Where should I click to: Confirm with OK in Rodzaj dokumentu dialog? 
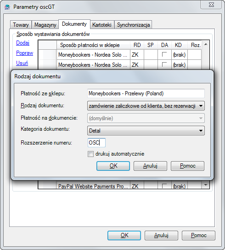click(x=113, y=166)
